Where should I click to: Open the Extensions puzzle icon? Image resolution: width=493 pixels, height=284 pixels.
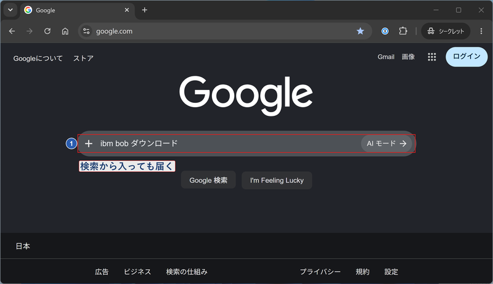(x=403, y=31)
